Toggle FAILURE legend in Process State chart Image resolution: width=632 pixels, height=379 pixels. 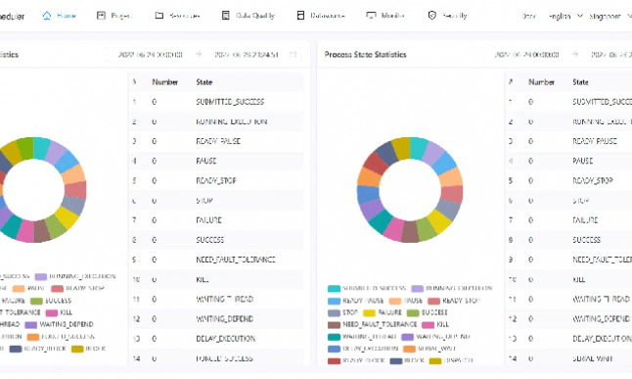pyautogui.click(x=383, y=312)
